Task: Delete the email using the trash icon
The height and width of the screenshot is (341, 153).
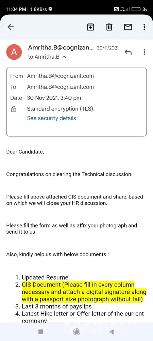Action: coord(109,27)
